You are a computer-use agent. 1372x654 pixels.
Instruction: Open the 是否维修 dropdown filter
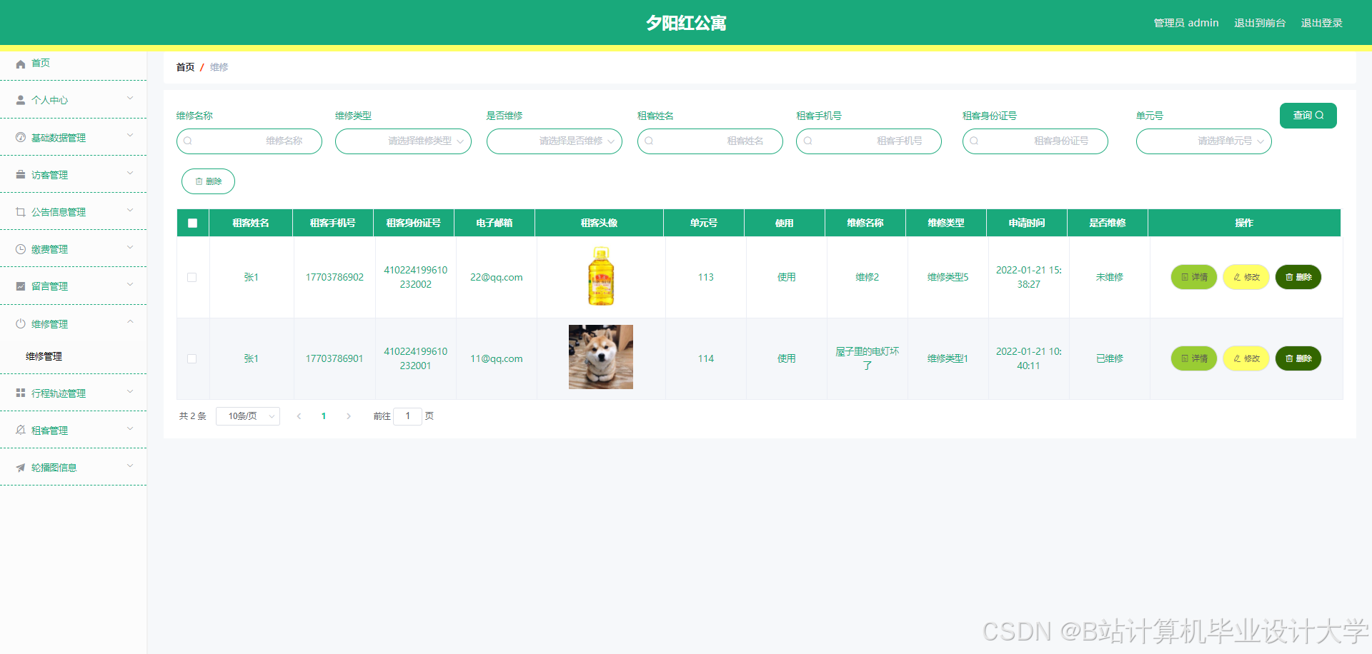(x=555, y=141)
